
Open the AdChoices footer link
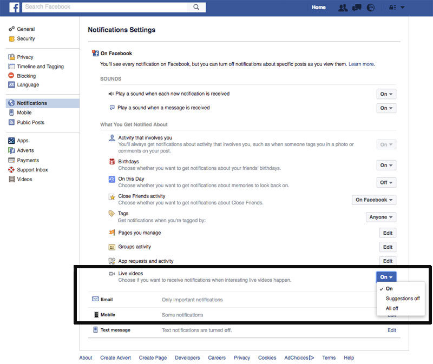pyautogui.click(x=299, y=358)
